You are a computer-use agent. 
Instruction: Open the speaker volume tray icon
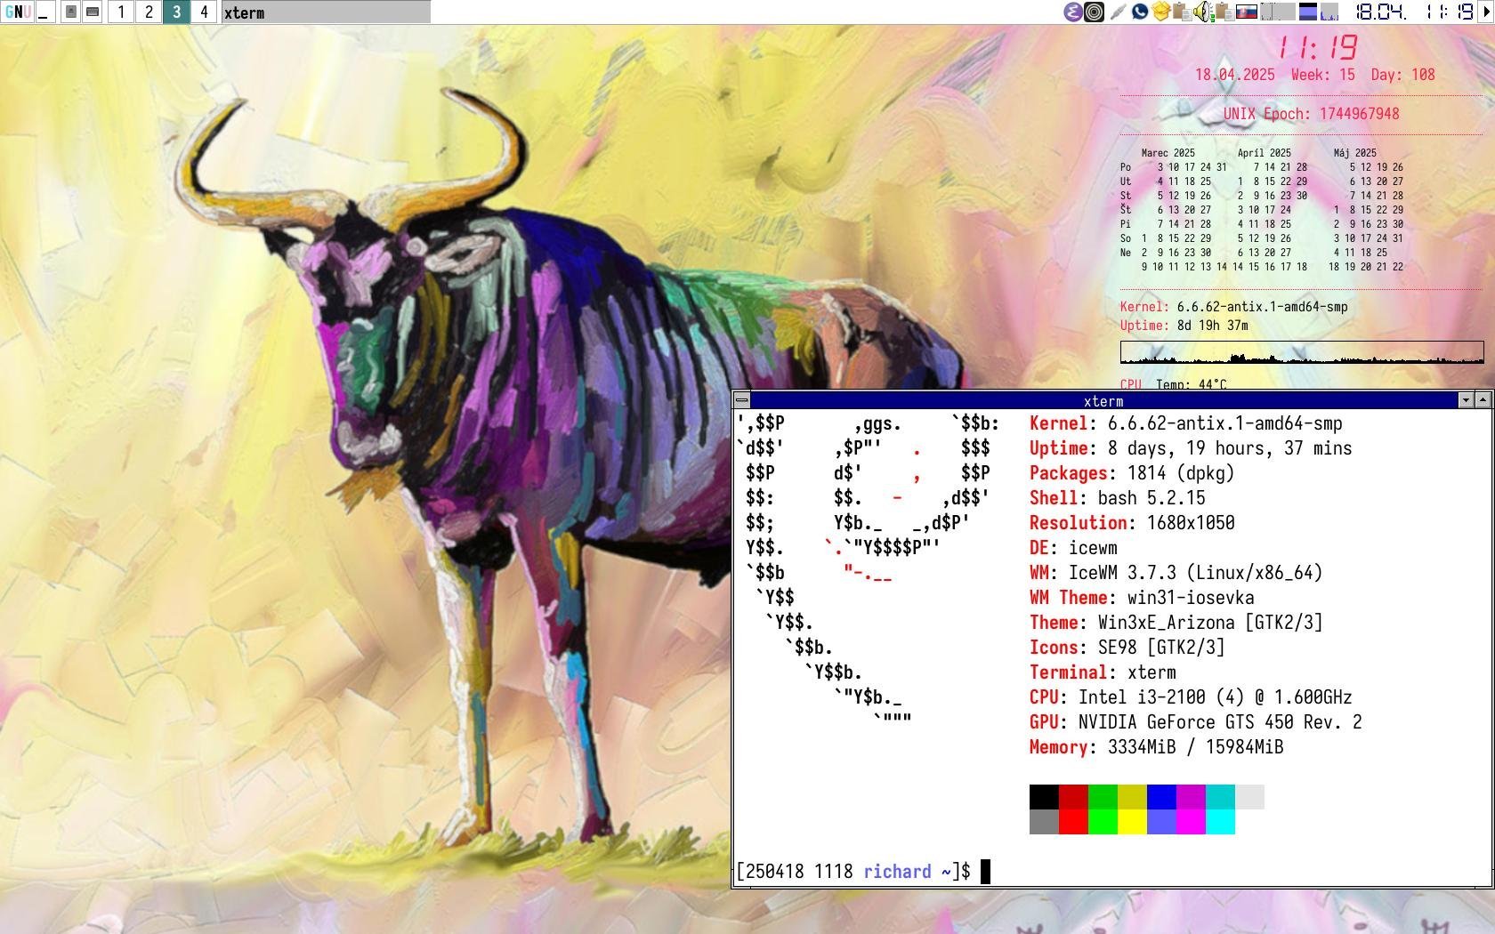coord(1204,12)
